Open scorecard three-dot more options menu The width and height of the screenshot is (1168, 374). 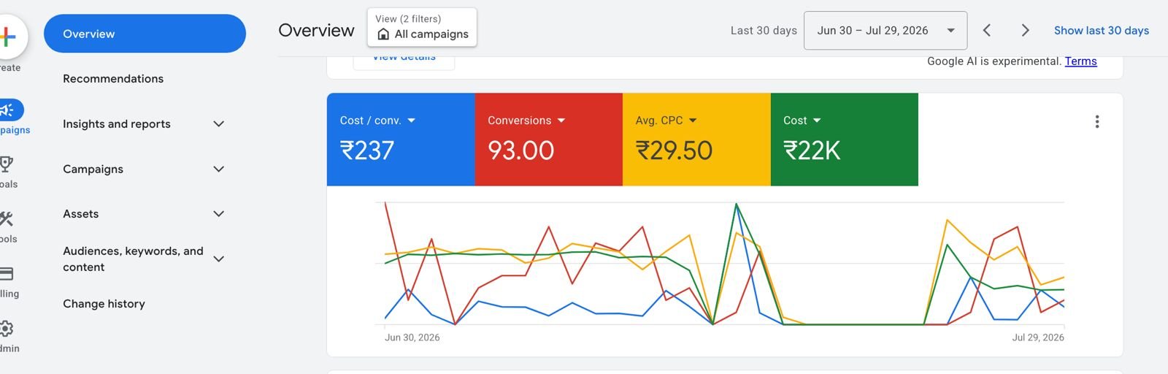pyautogui.click(x=1096, y=122)
